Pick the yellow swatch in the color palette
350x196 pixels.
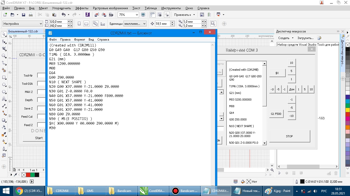point(347,110)
